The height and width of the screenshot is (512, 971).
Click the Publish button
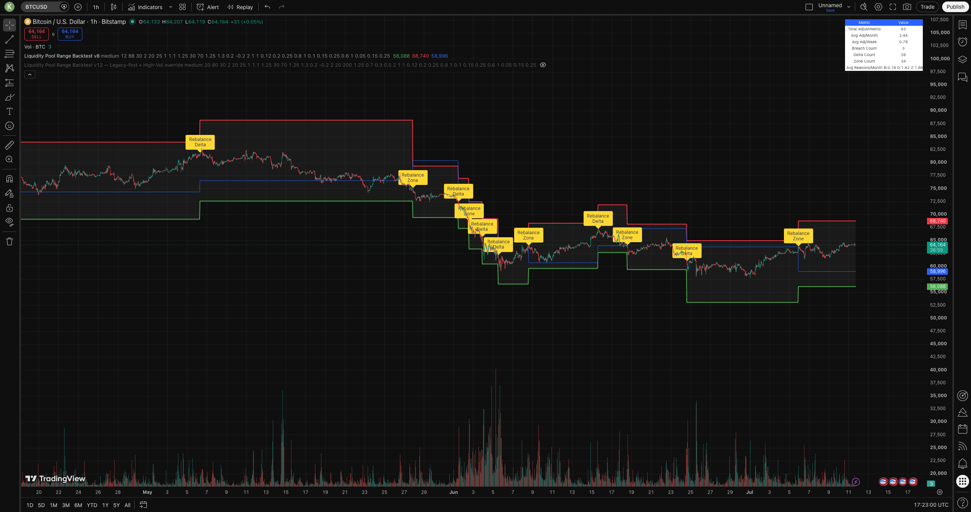click(x=955, y=7)
